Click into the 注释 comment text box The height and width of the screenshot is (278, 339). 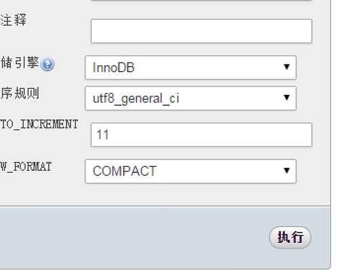[201, 31]
